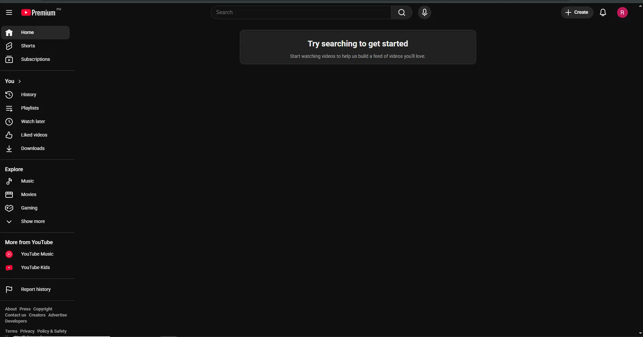Click the Contact us footer link
Viewport: 643px width, 337px height.
(x=15, y=315)
